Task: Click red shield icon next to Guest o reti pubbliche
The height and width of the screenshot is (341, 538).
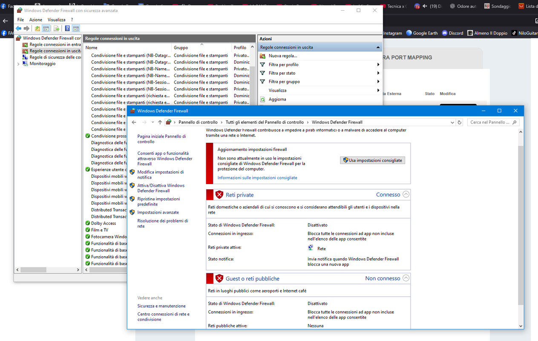Action: [219, 278]
